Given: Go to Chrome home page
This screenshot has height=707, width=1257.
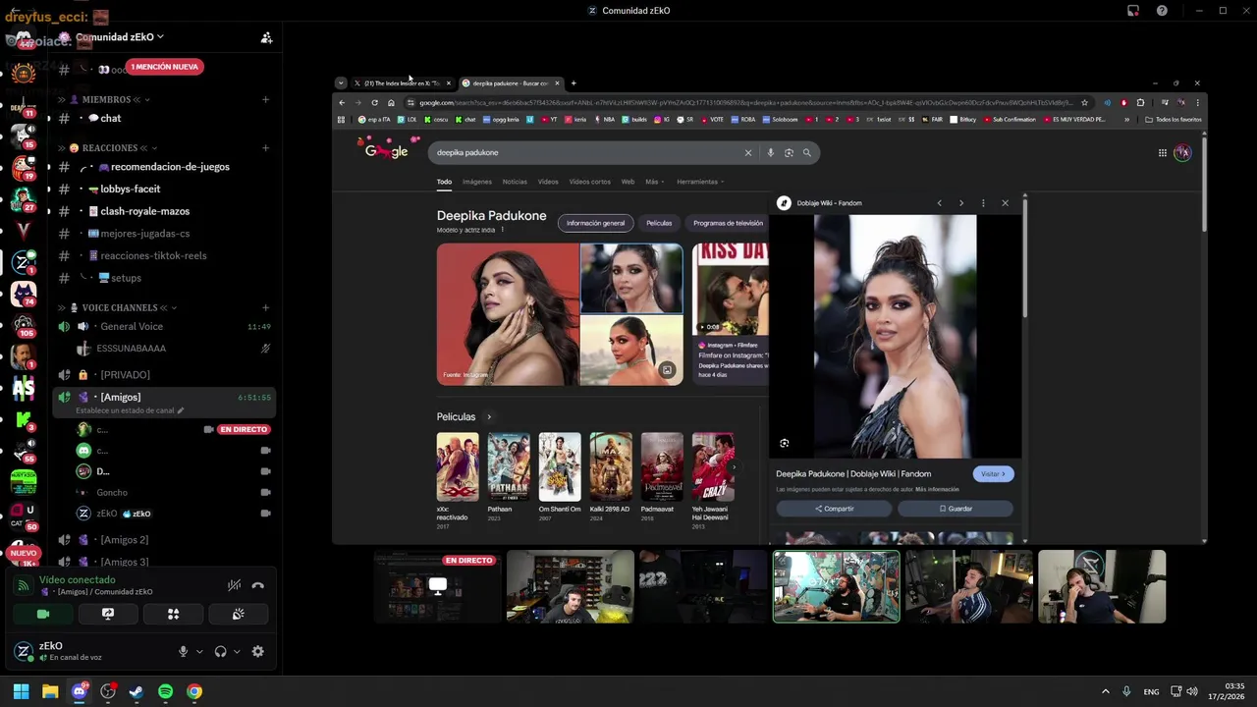Looking at the screenshot, I should [391, 102].
